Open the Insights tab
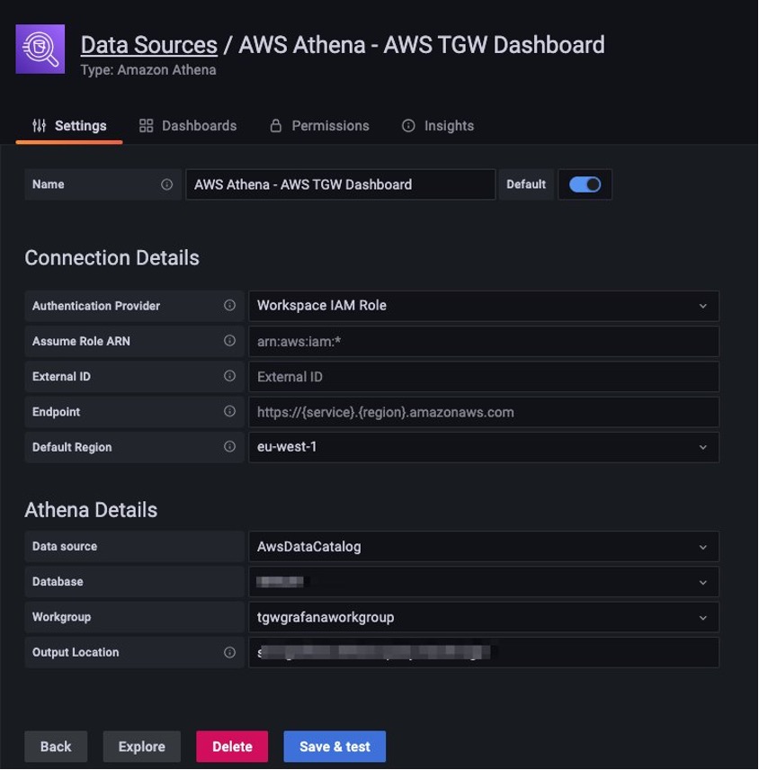The width and height of the screenshot is (759, 770). pyautogui.click(x=438, y=126)
